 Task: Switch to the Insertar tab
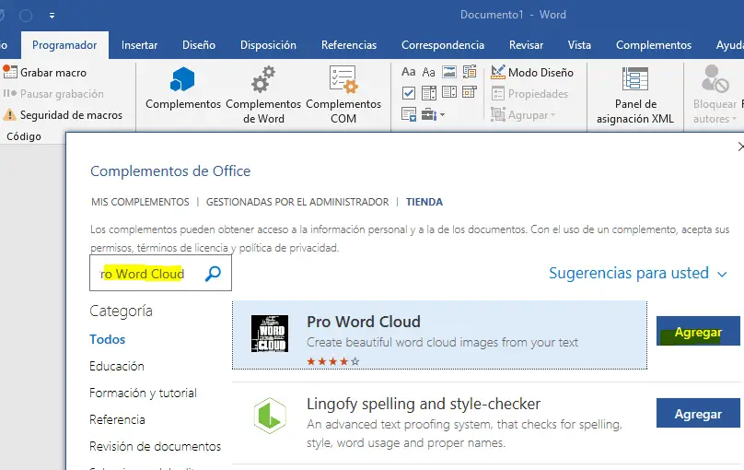(140, 45)
